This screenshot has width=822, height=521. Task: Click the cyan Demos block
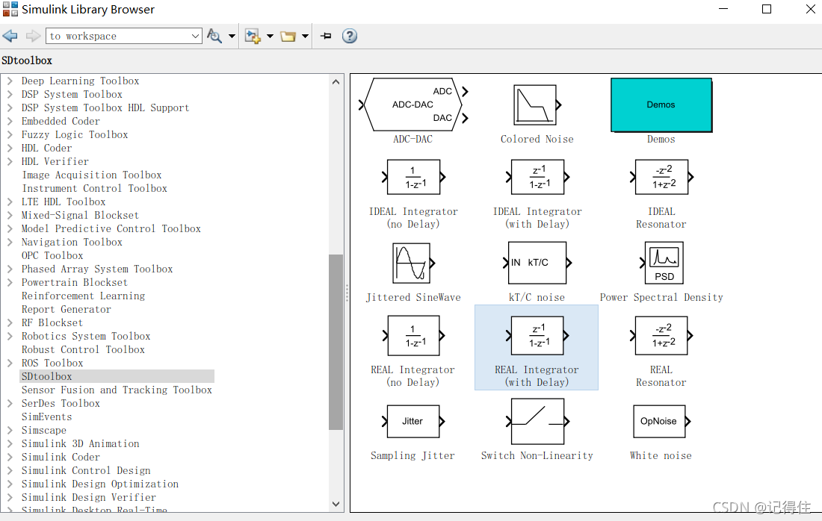coord(661,105)
